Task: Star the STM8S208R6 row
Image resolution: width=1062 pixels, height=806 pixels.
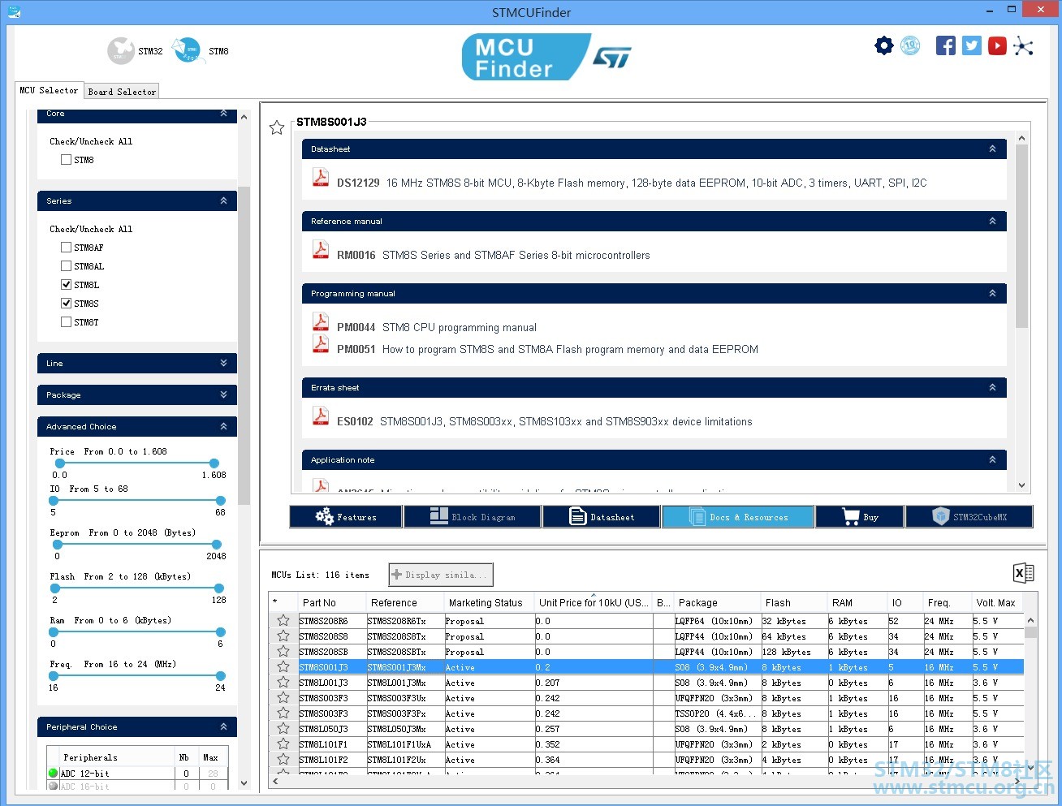Action: (283, 621)
